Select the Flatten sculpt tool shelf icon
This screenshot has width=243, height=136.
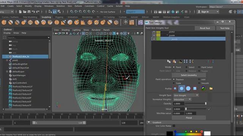point(37,23)
